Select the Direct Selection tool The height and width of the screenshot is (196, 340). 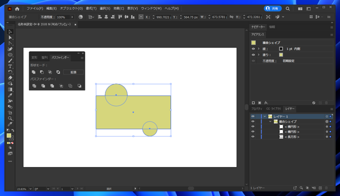pyautogui.click(x=10, y=37)
